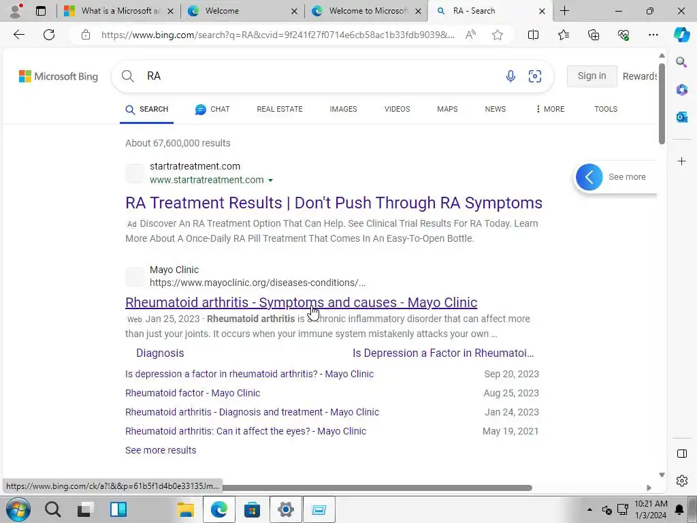This screenshot has width=697, height=523.
Task: Open 'Diagnosis and treatment - Mayo Clinic' link
Action: click(252, 412)
